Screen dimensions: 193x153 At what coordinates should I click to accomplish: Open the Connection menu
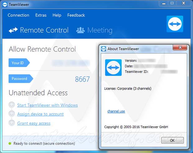coord(18,15)
